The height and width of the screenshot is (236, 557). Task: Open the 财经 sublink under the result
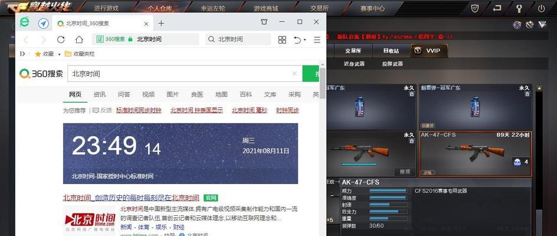point(179,227)
